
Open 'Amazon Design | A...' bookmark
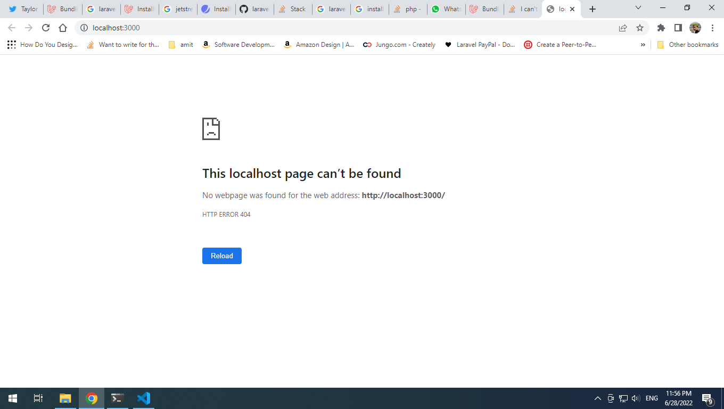coord(319,45)
